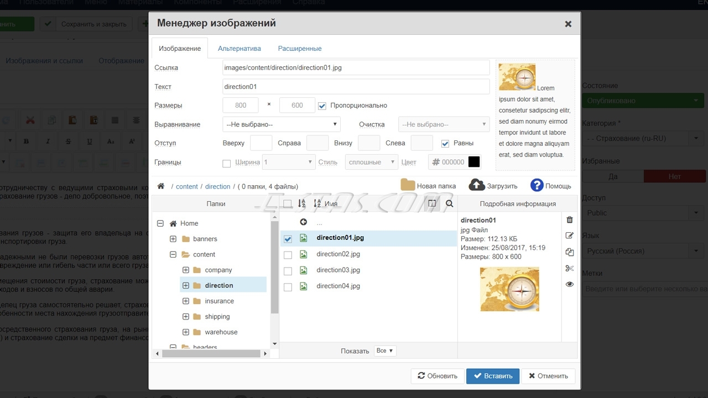The height and width of the screenshot is (398, 708).
Task: Select the Изображение tab
Action: (x=180, y=48)
